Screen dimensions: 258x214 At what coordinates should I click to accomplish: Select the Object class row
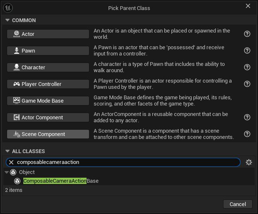coord(27,172)
